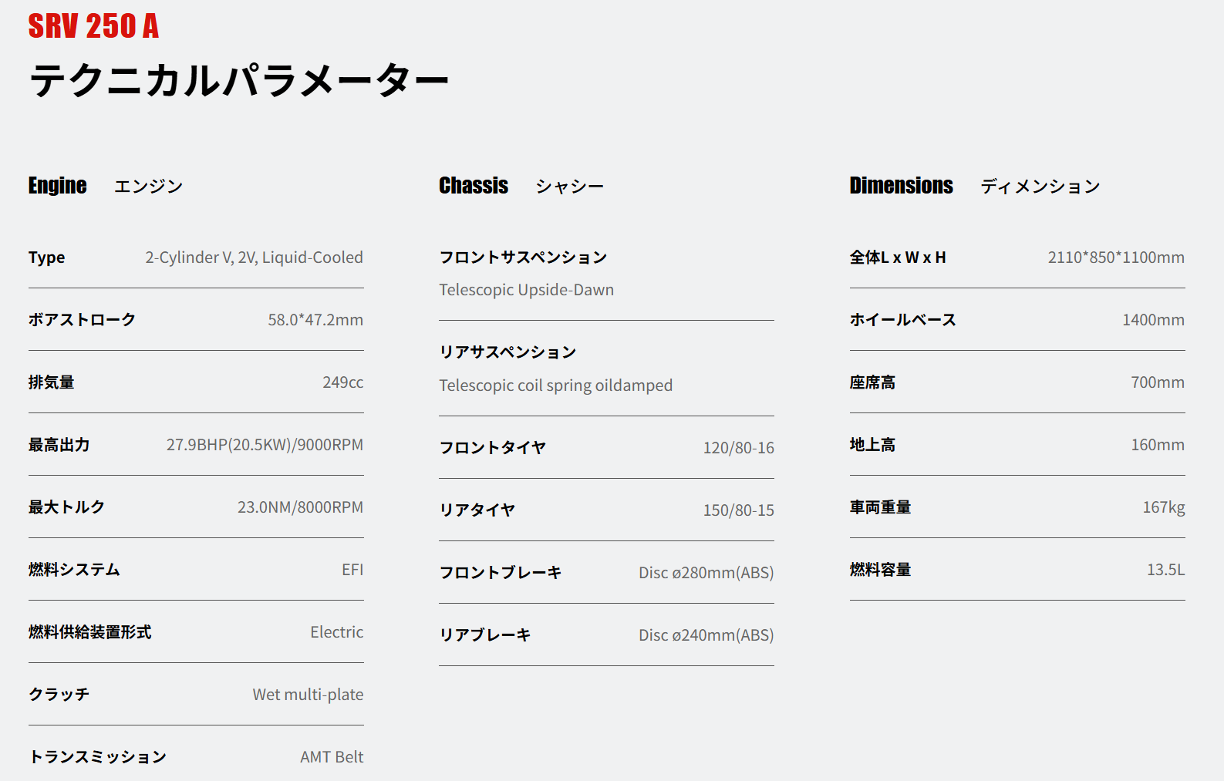
Task: Click the 13.5L fuel capacity value
Action: click(1165, 570)
